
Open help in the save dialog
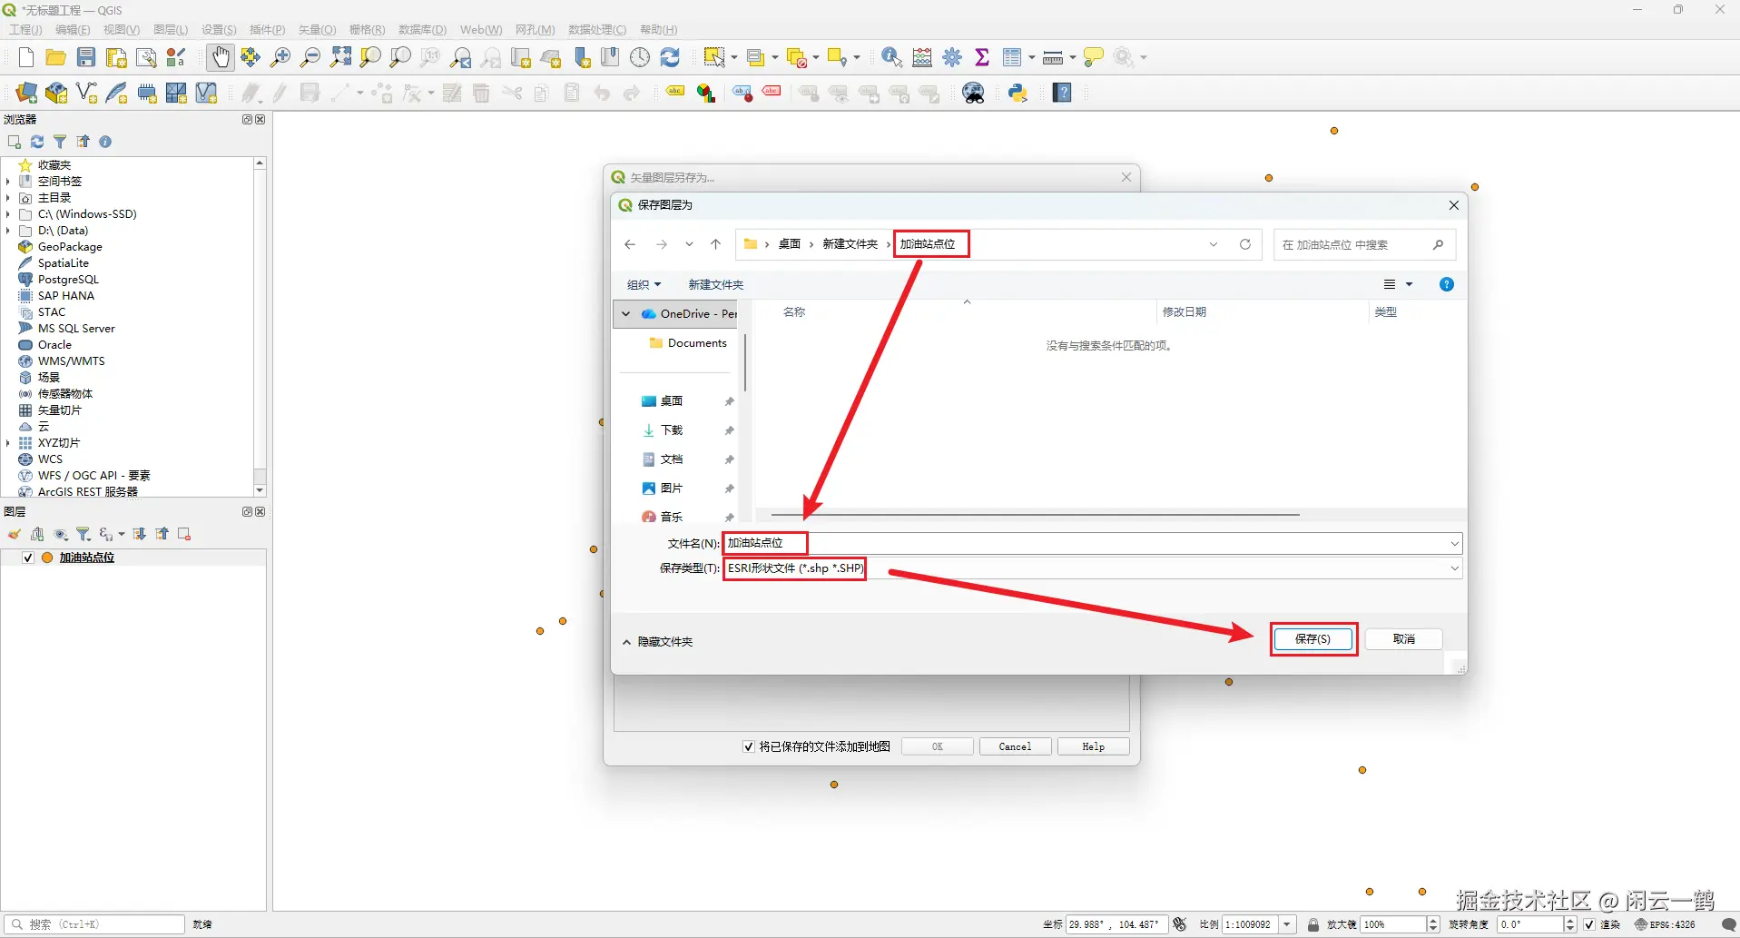1447,285
